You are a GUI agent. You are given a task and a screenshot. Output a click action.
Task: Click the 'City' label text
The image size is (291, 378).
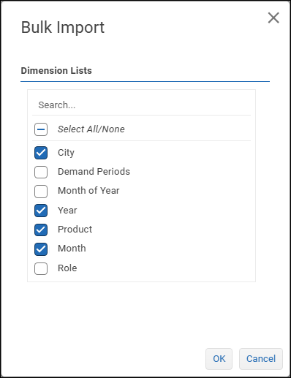pos(66,153)
